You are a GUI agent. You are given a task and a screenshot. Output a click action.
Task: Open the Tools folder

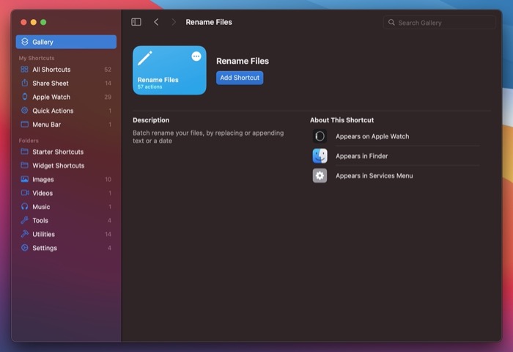click(66, 221)
